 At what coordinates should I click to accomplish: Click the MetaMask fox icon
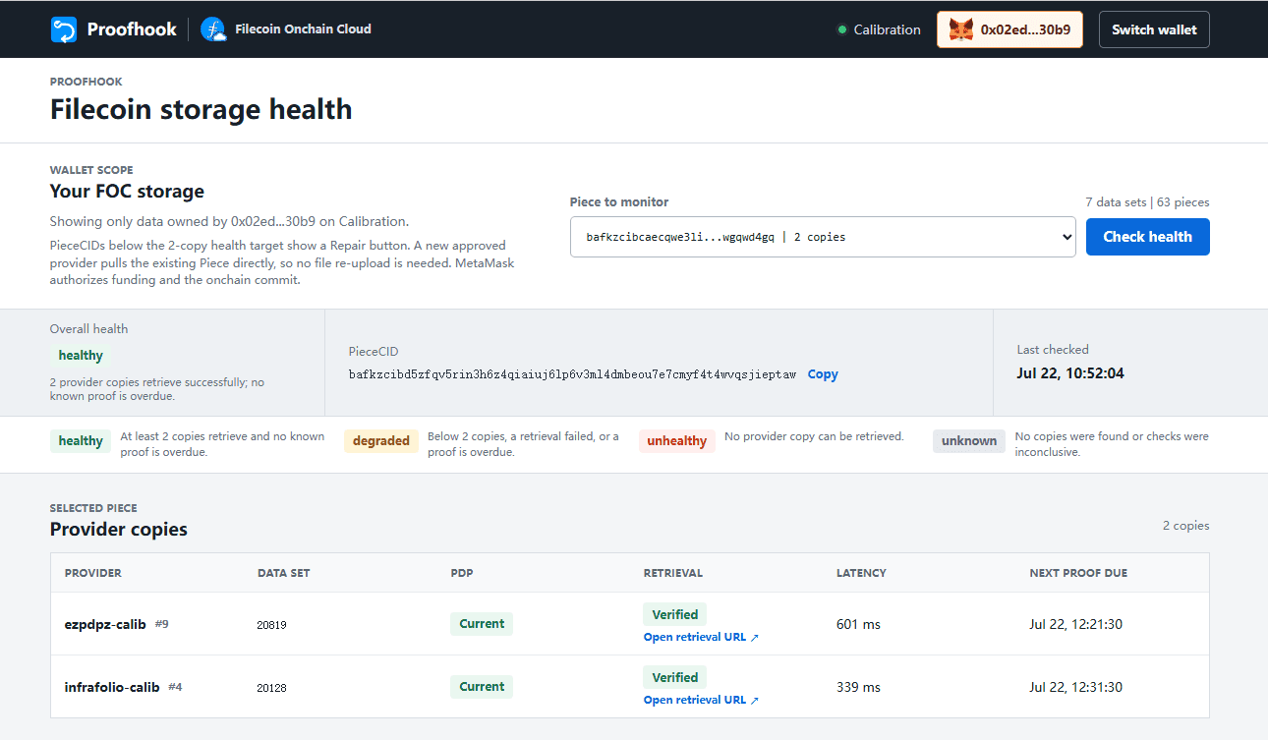(960, 29)
